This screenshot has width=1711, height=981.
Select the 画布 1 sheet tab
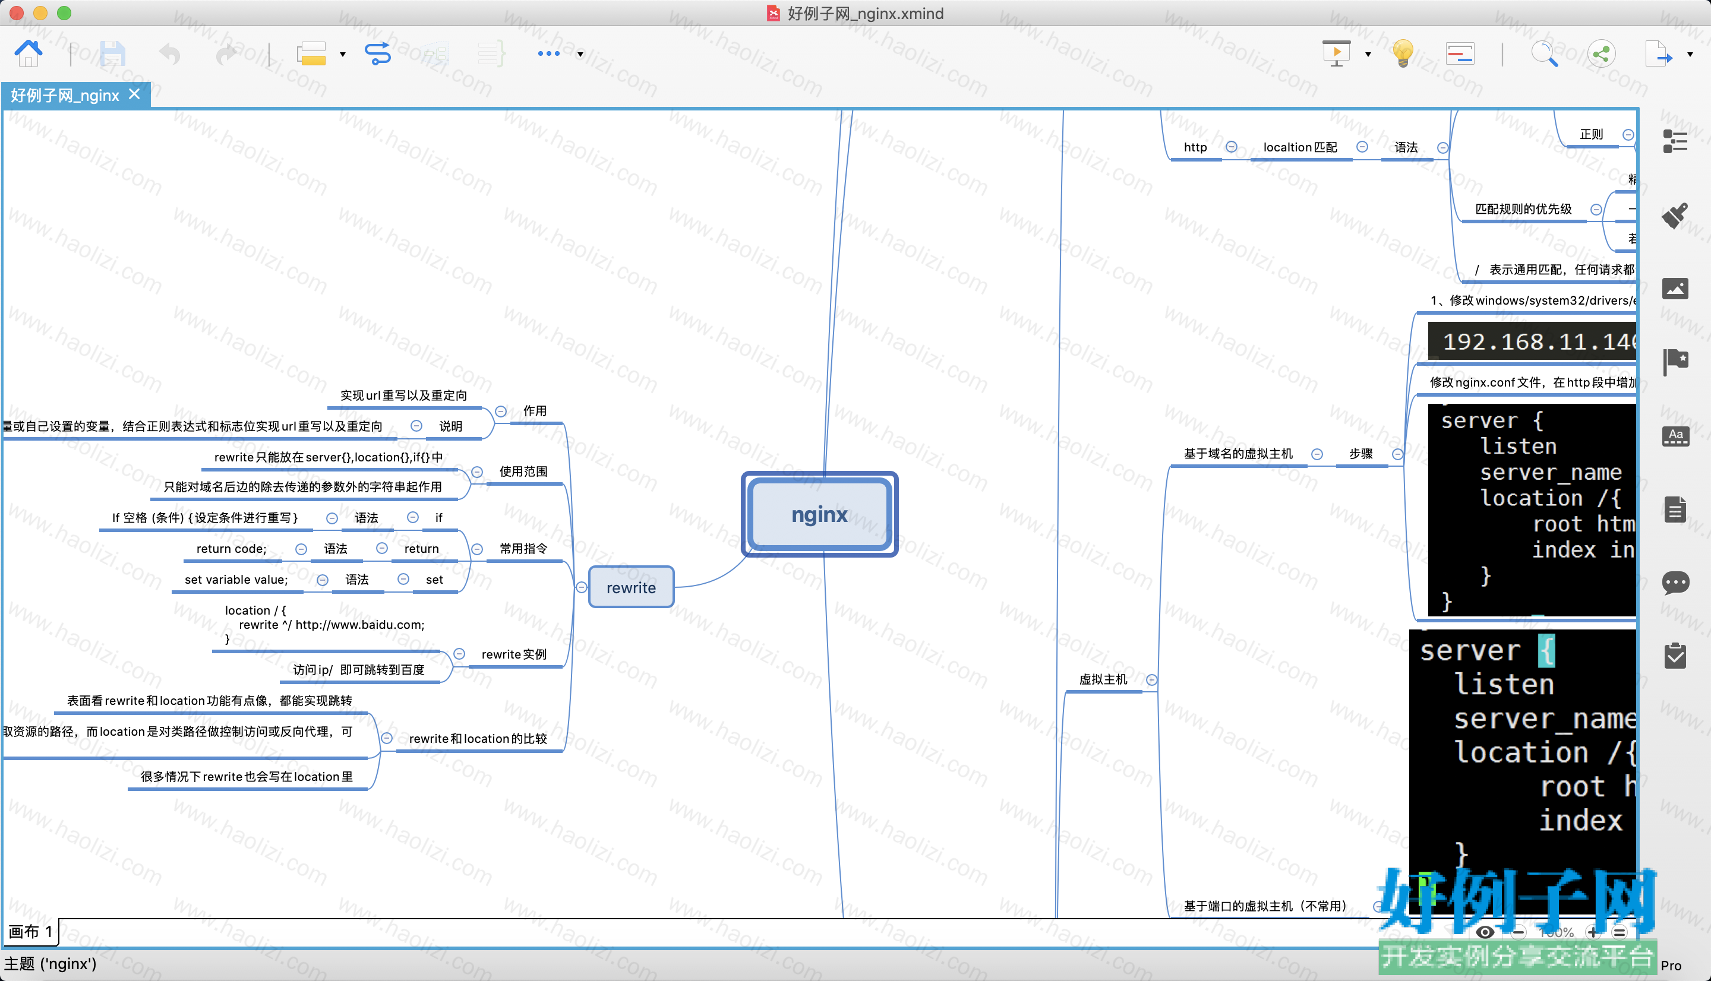(x=30, y=932)
